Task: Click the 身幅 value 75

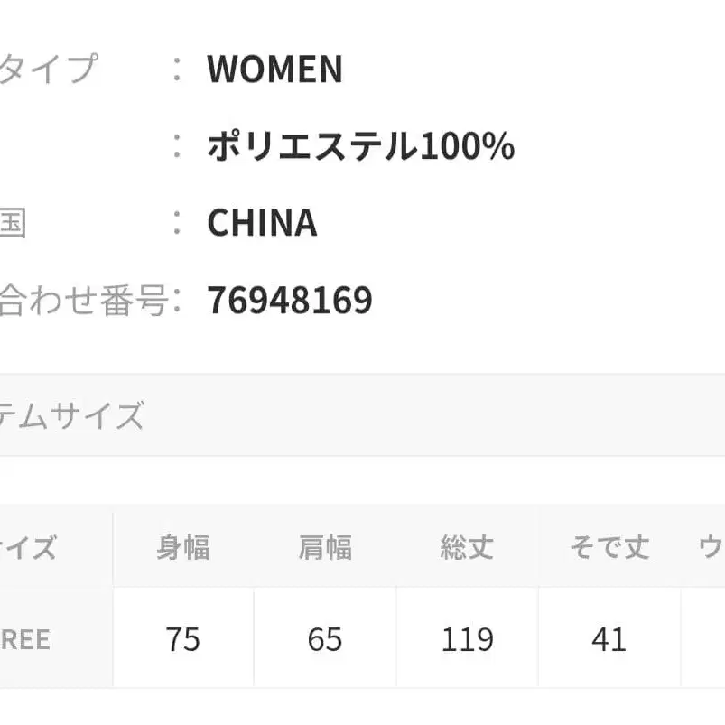Action: point(183,639)
